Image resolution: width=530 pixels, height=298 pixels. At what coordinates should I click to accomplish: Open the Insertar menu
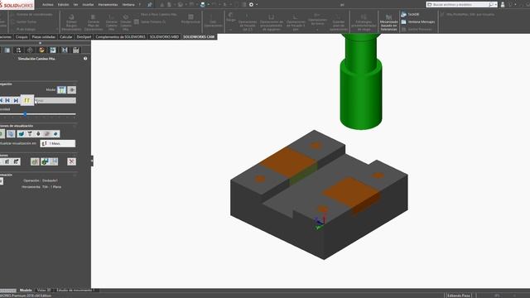89,5
